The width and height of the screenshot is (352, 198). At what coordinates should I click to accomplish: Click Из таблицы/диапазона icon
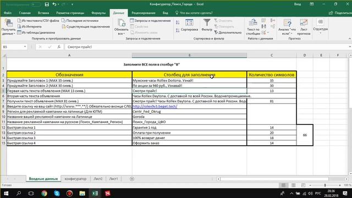click(x=19, y=32)
